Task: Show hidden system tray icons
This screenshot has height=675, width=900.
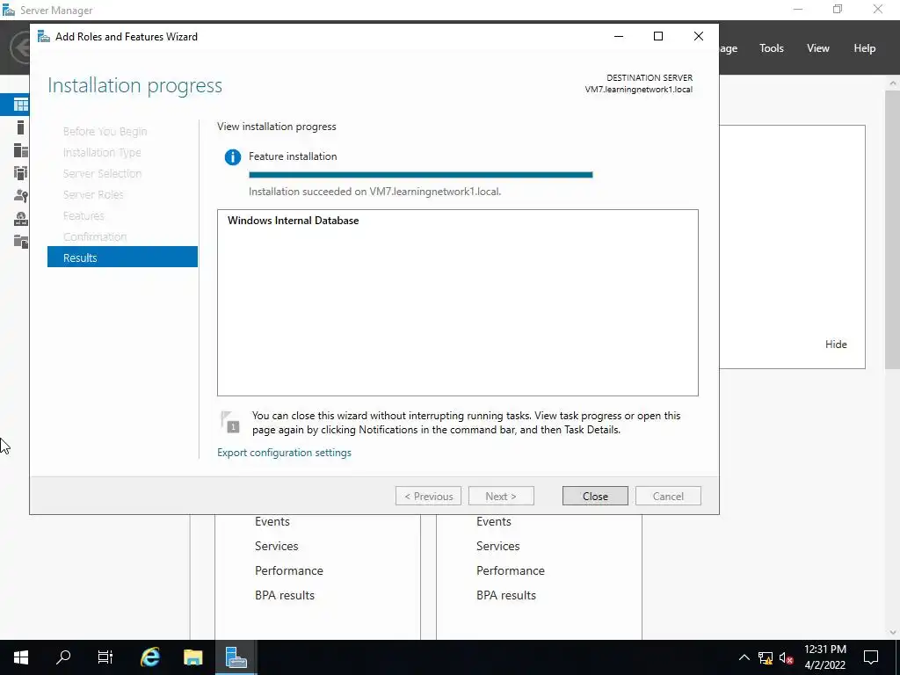Action: [744, 657]
